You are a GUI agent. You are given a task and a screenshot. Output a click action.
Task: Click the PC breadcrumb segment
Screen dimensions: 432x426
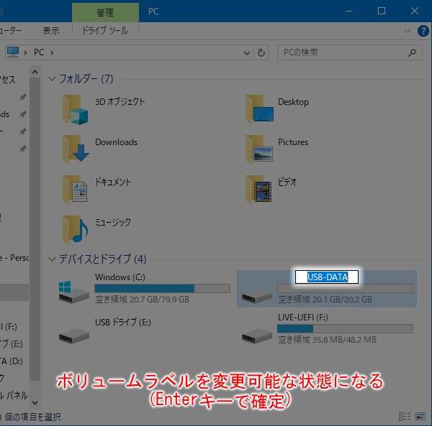point(39,52)
